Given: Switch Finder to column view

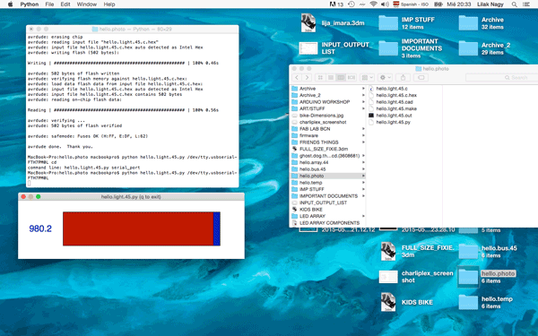Looking at the screenshot, I should pos(341,77).
